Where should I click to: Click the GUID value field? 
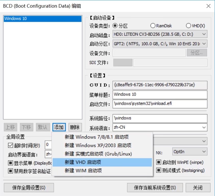pos(160,85)
